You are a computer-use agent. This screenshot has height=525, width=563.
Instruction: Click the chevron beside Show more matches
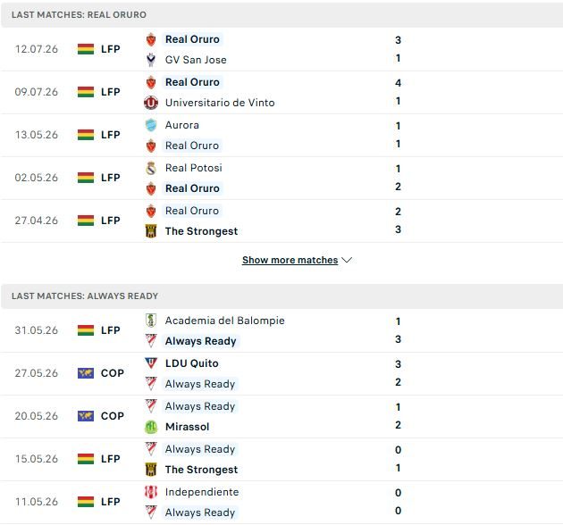pos(347,260)
